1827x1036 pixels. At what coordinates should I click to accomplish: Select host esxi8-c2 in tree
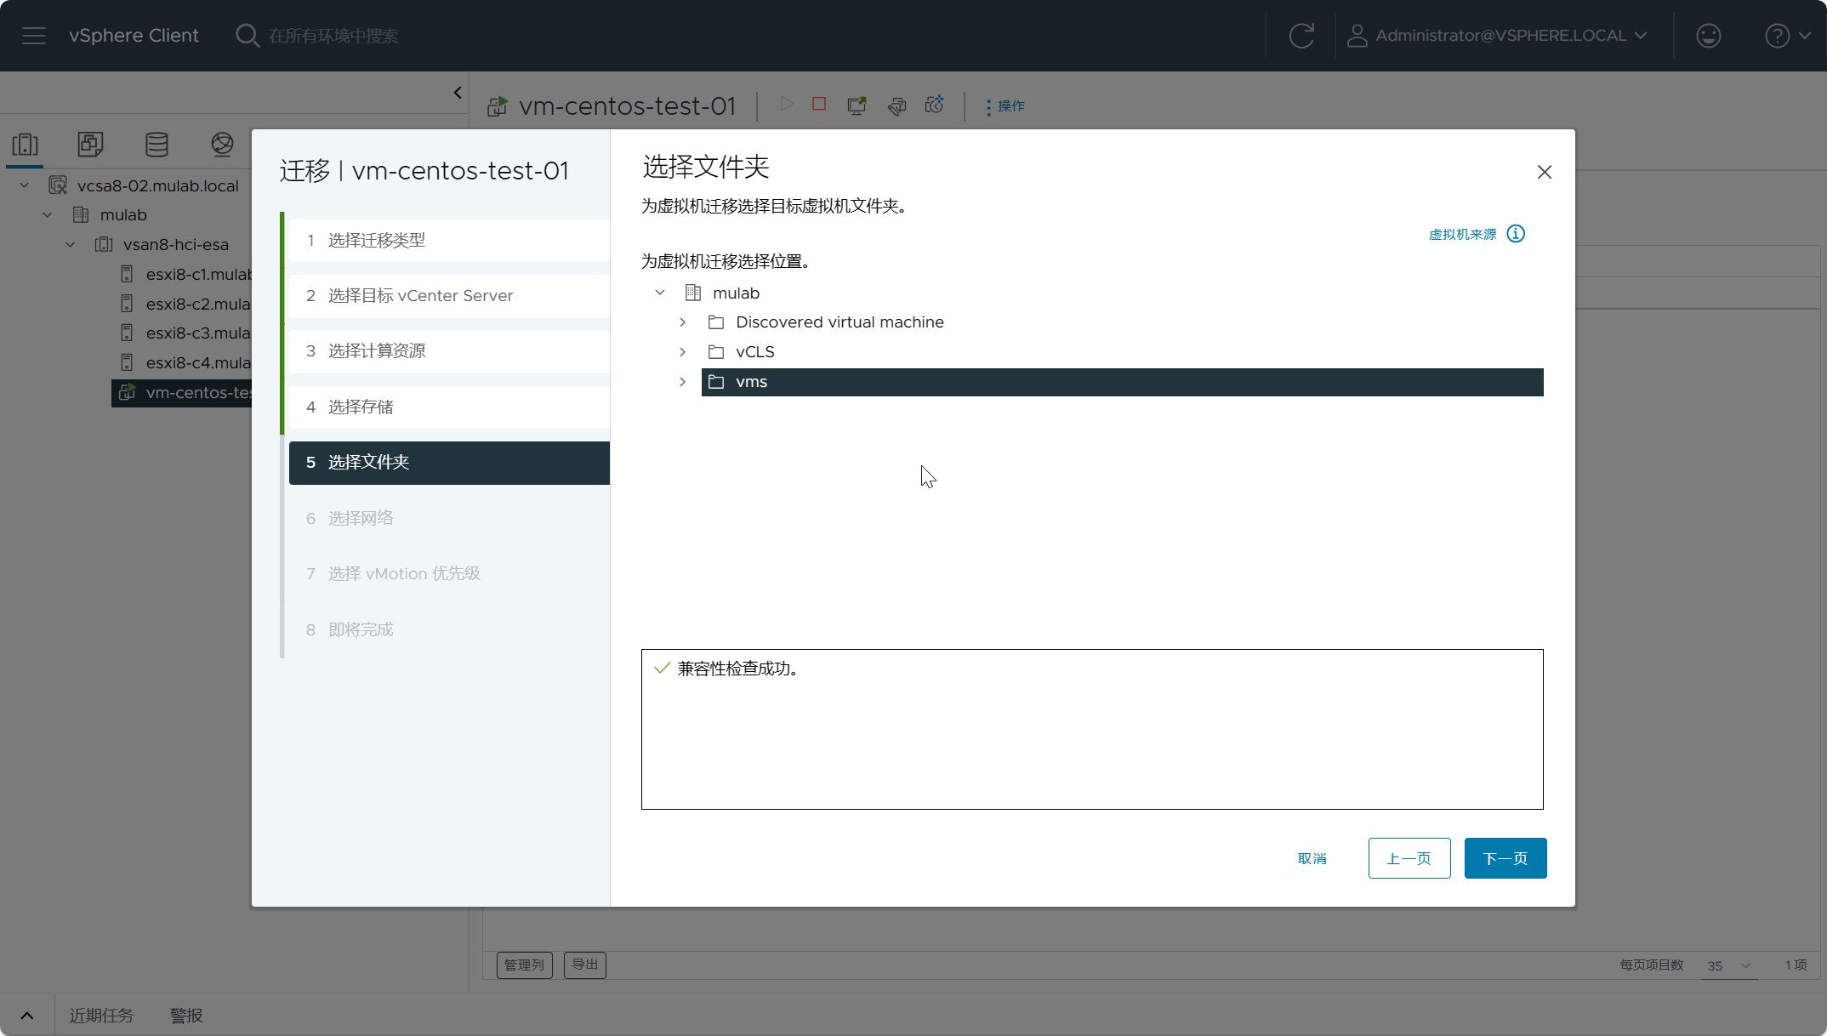pyautogui.click(x=199, y=304)
